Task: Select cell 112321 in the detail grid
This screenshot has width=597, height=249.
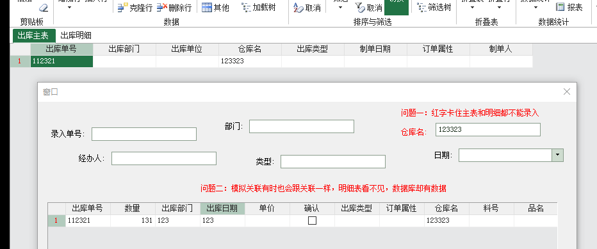Action: [88, 221]
